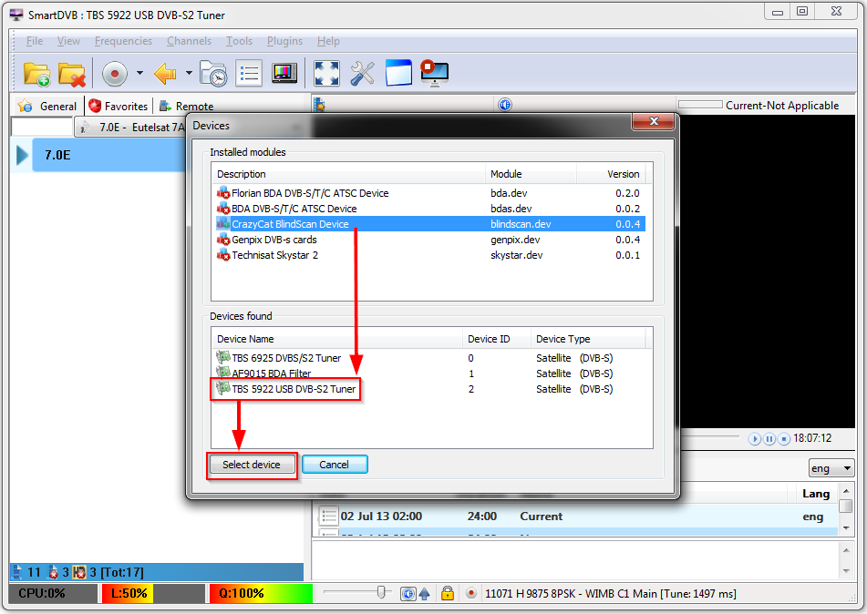Click the Lang column header
Screen dimensions: 867x614
[816, 494]
